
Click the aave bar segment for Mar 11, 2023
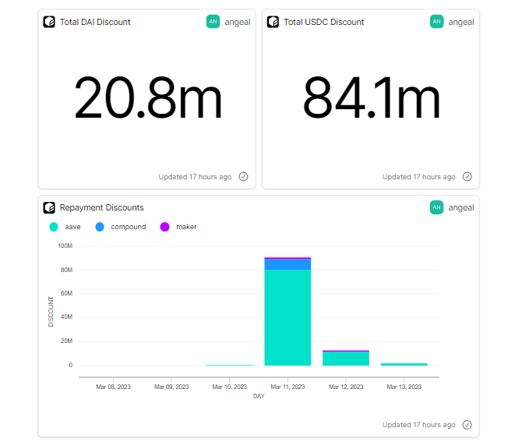pos(287,317)
